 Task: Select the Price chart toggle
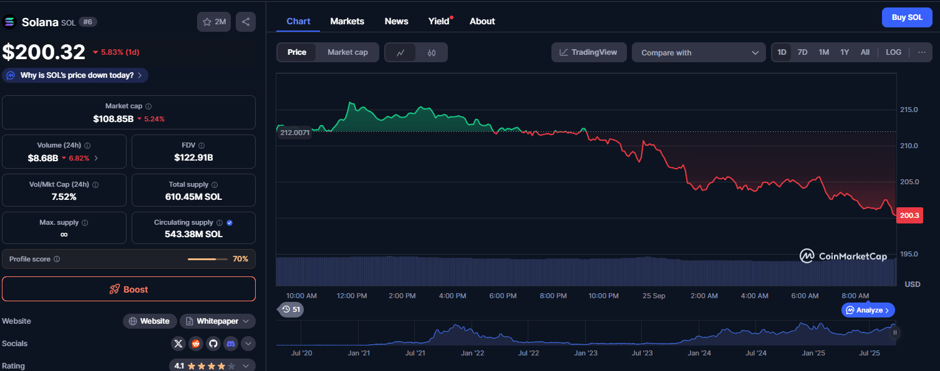pyautogui.click(x=297, y=52)
